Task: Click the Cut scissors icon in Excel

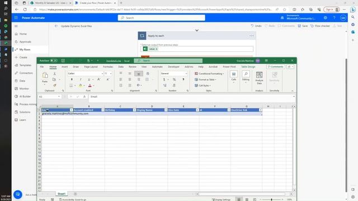Action: pyautogui.click(x=54, y=74)
